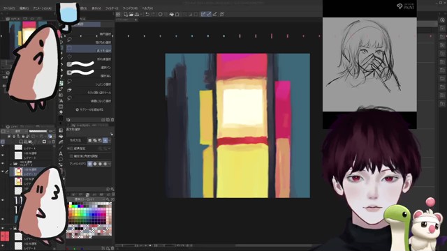Choose the Gradient tool in the tool palette
The width and height of the screenshot is (447, 251).
click(x=61, y=130)
